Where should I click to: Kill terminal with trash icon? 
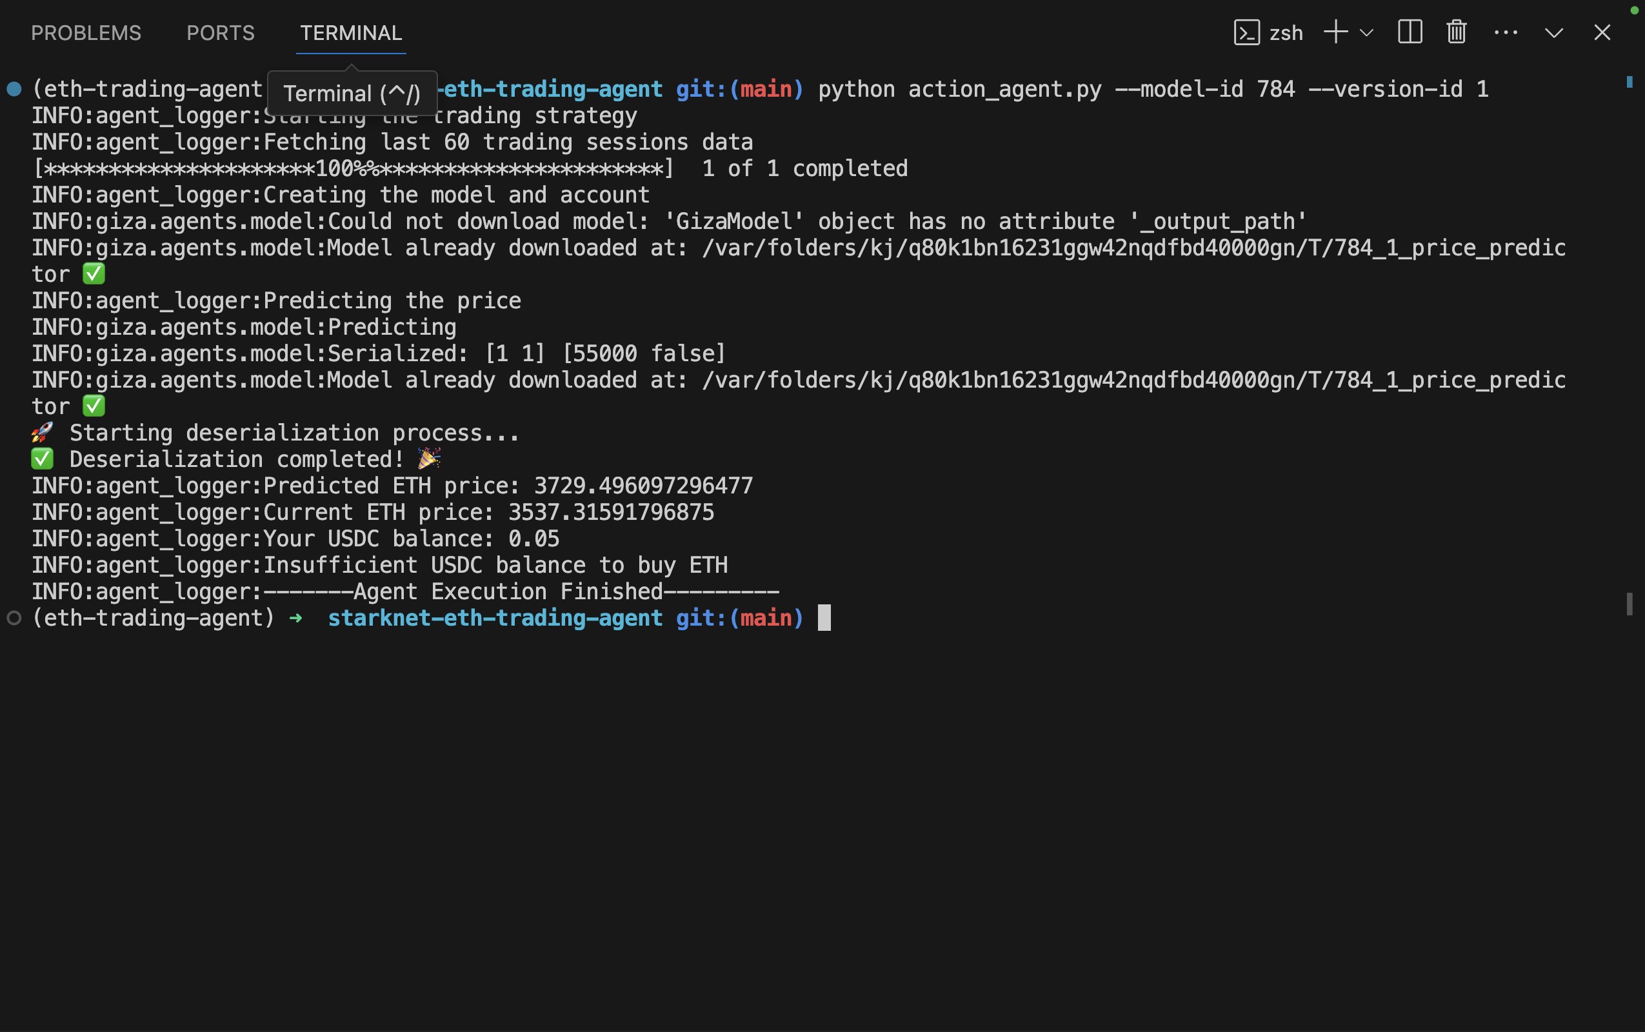point(1457,32)
